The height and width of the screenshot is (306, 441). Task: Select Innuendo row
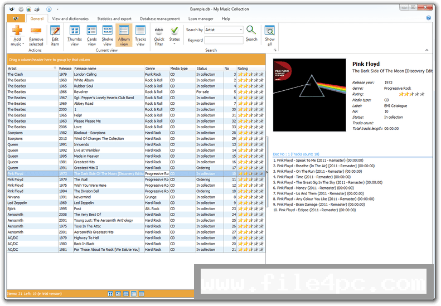click(136, 144)
